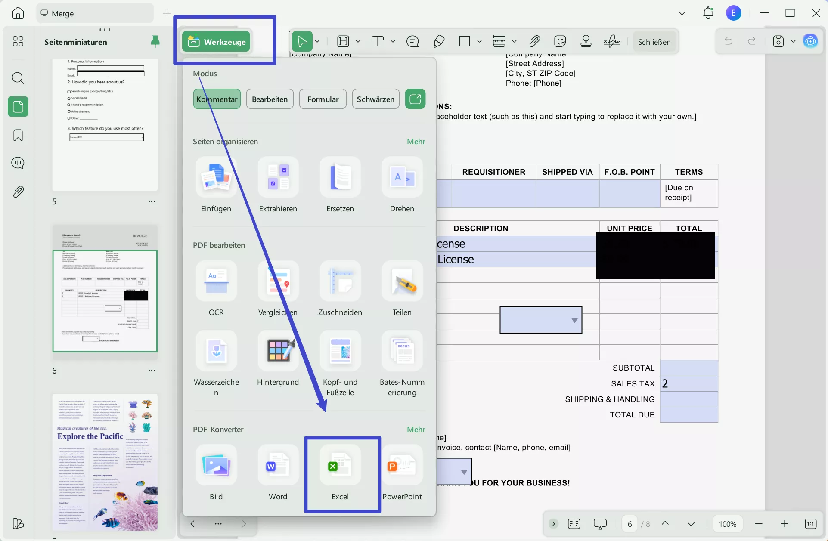Screen dimensions: 828x541
Task: Switch to Bearbeiten mode
Action: (x=270, y=99)
